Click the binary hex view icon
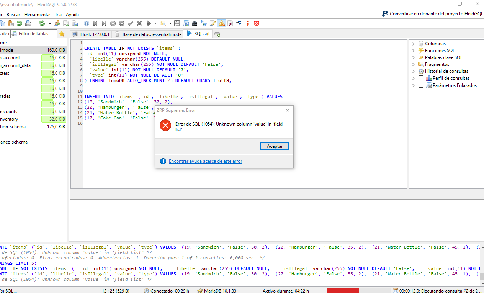The width and height of the screenshot is (484, 293). [x=230, y=23]
